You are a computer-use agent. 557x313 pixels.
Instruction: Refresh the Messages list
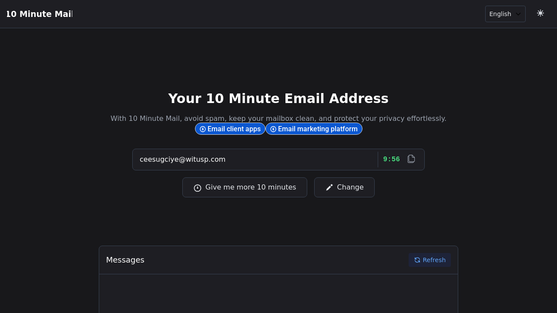(429, 260)
